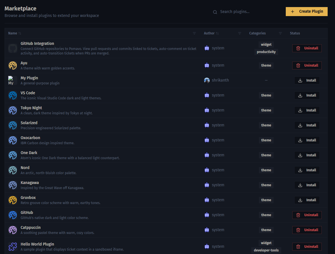This screenshot has width=335, height=254.
Task: Click the Status column header
Action: pyautogui.click(x=295, y=33)
